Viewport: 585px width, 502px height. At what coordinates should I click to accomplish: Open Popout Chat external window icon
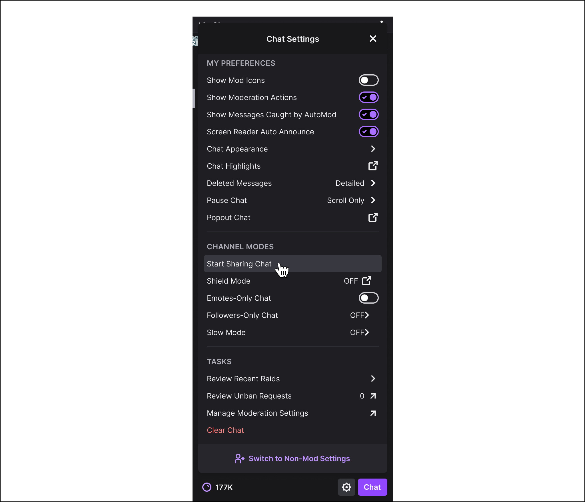[373, 218]
